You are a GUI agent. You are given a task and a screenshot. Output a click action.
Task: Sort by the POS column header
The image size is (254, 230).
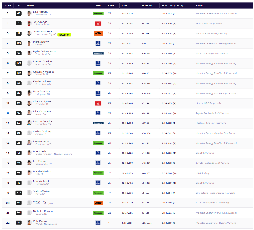[x=8, y=5]
